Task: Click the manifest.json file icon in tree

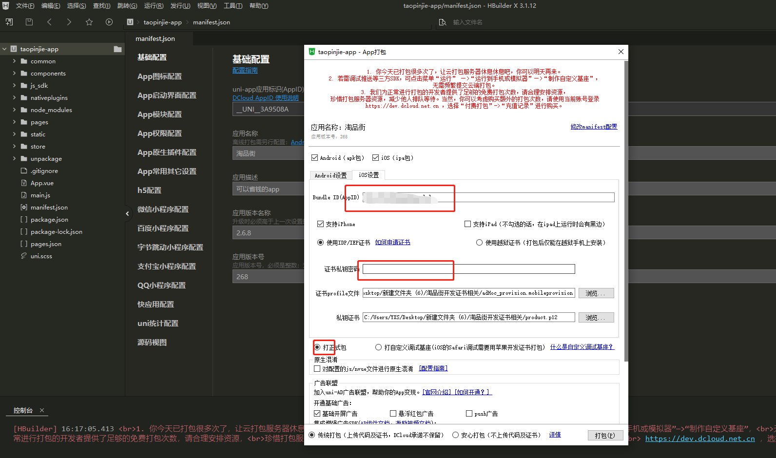Action: point(24,208)
